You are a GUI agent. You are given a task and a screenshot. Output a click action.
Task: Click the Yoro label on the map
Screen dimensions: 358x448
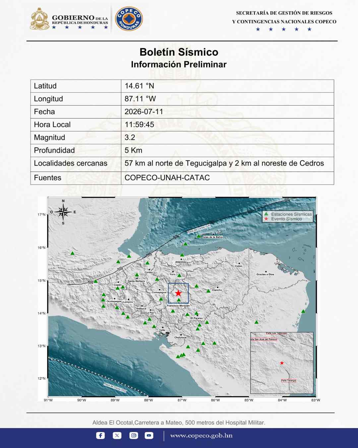point(172,274)
